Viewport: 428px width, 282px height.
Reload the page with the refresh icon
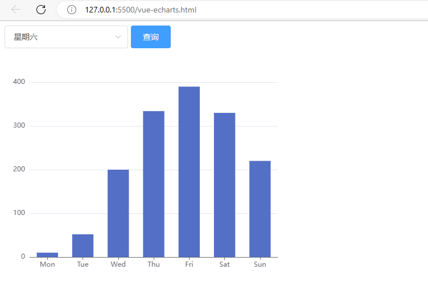pos(41,10)
